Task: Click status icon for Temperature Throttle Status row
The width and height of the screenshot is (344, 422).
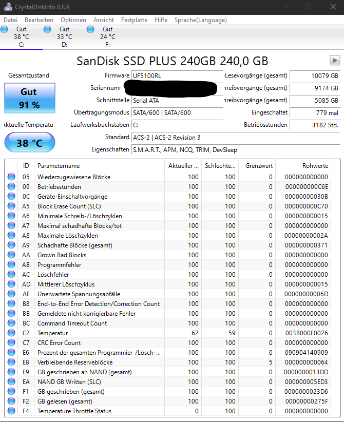Action: [x=11, y=411]
